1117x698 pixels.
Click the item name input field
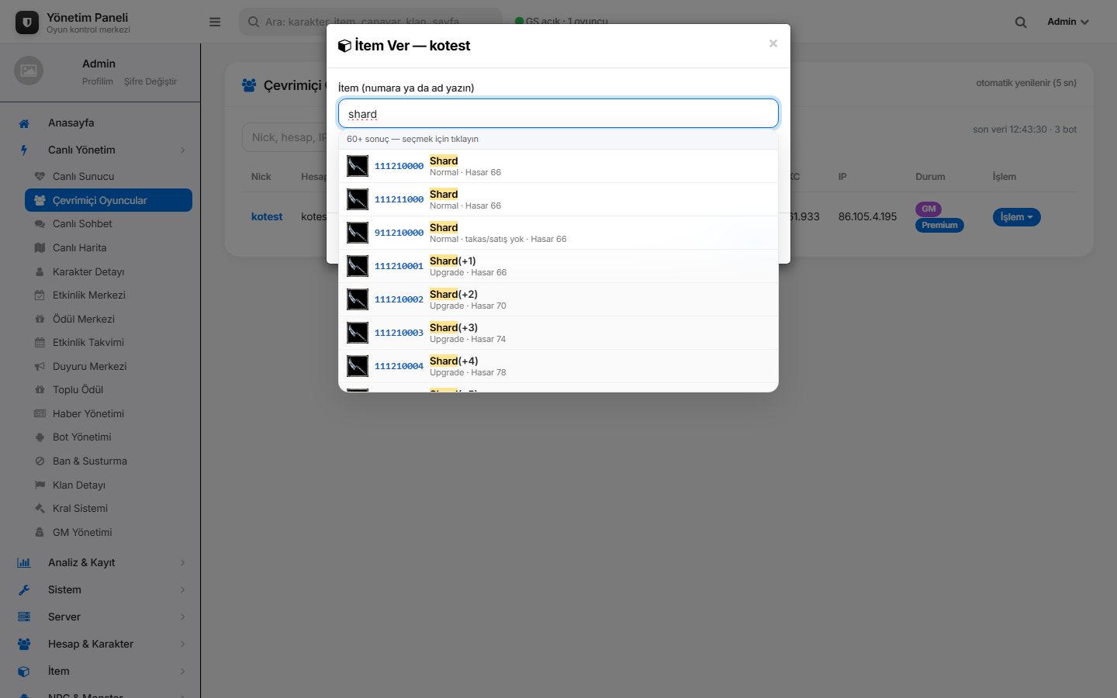558,113
